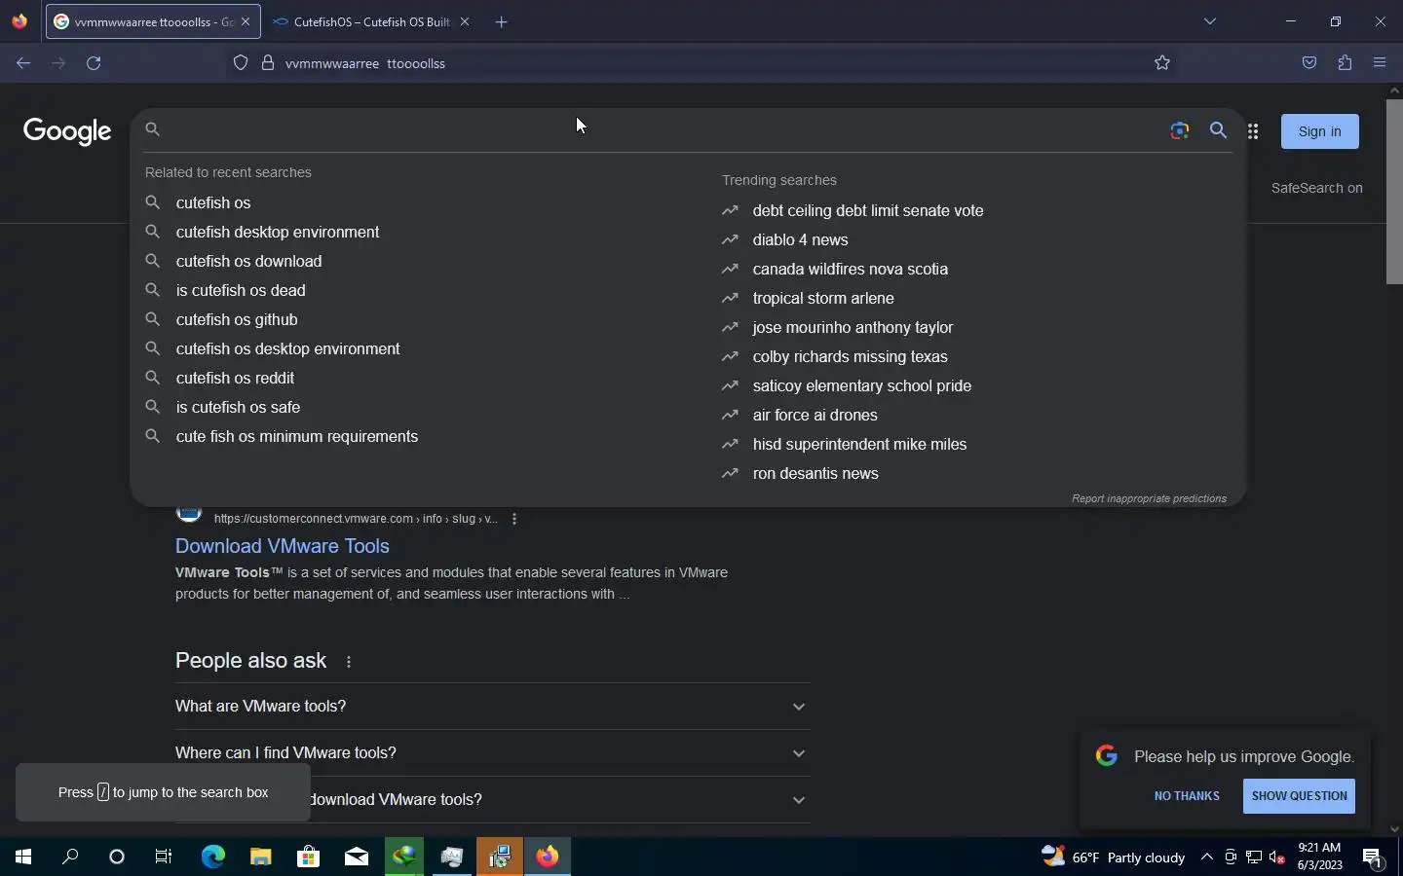Image resolution: width=1403 pixels, height=876 pixels.
Task: Expand the download VMware tools question
Action: click(560, 799)
